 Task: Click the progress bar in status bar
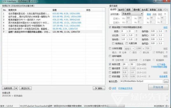[x=116, y=106]
